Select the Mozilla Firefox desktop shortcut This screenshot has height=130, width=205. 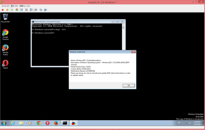pyautogui.click(x=5, y=50)
